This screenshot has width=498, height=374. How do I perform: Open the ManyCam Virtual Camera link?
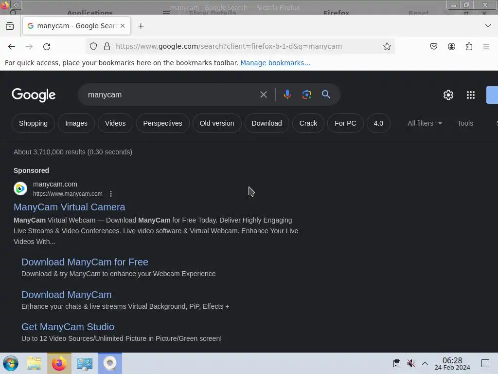click(x=69, y=207)
